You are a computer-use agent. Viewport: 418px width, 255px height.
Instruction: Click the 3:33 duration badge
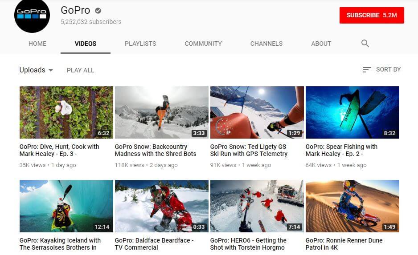[199, 133]
